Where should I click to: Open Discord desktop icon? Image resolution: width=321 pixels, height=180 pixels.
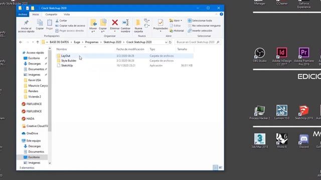pyautogui.click(x=304, y=141)
